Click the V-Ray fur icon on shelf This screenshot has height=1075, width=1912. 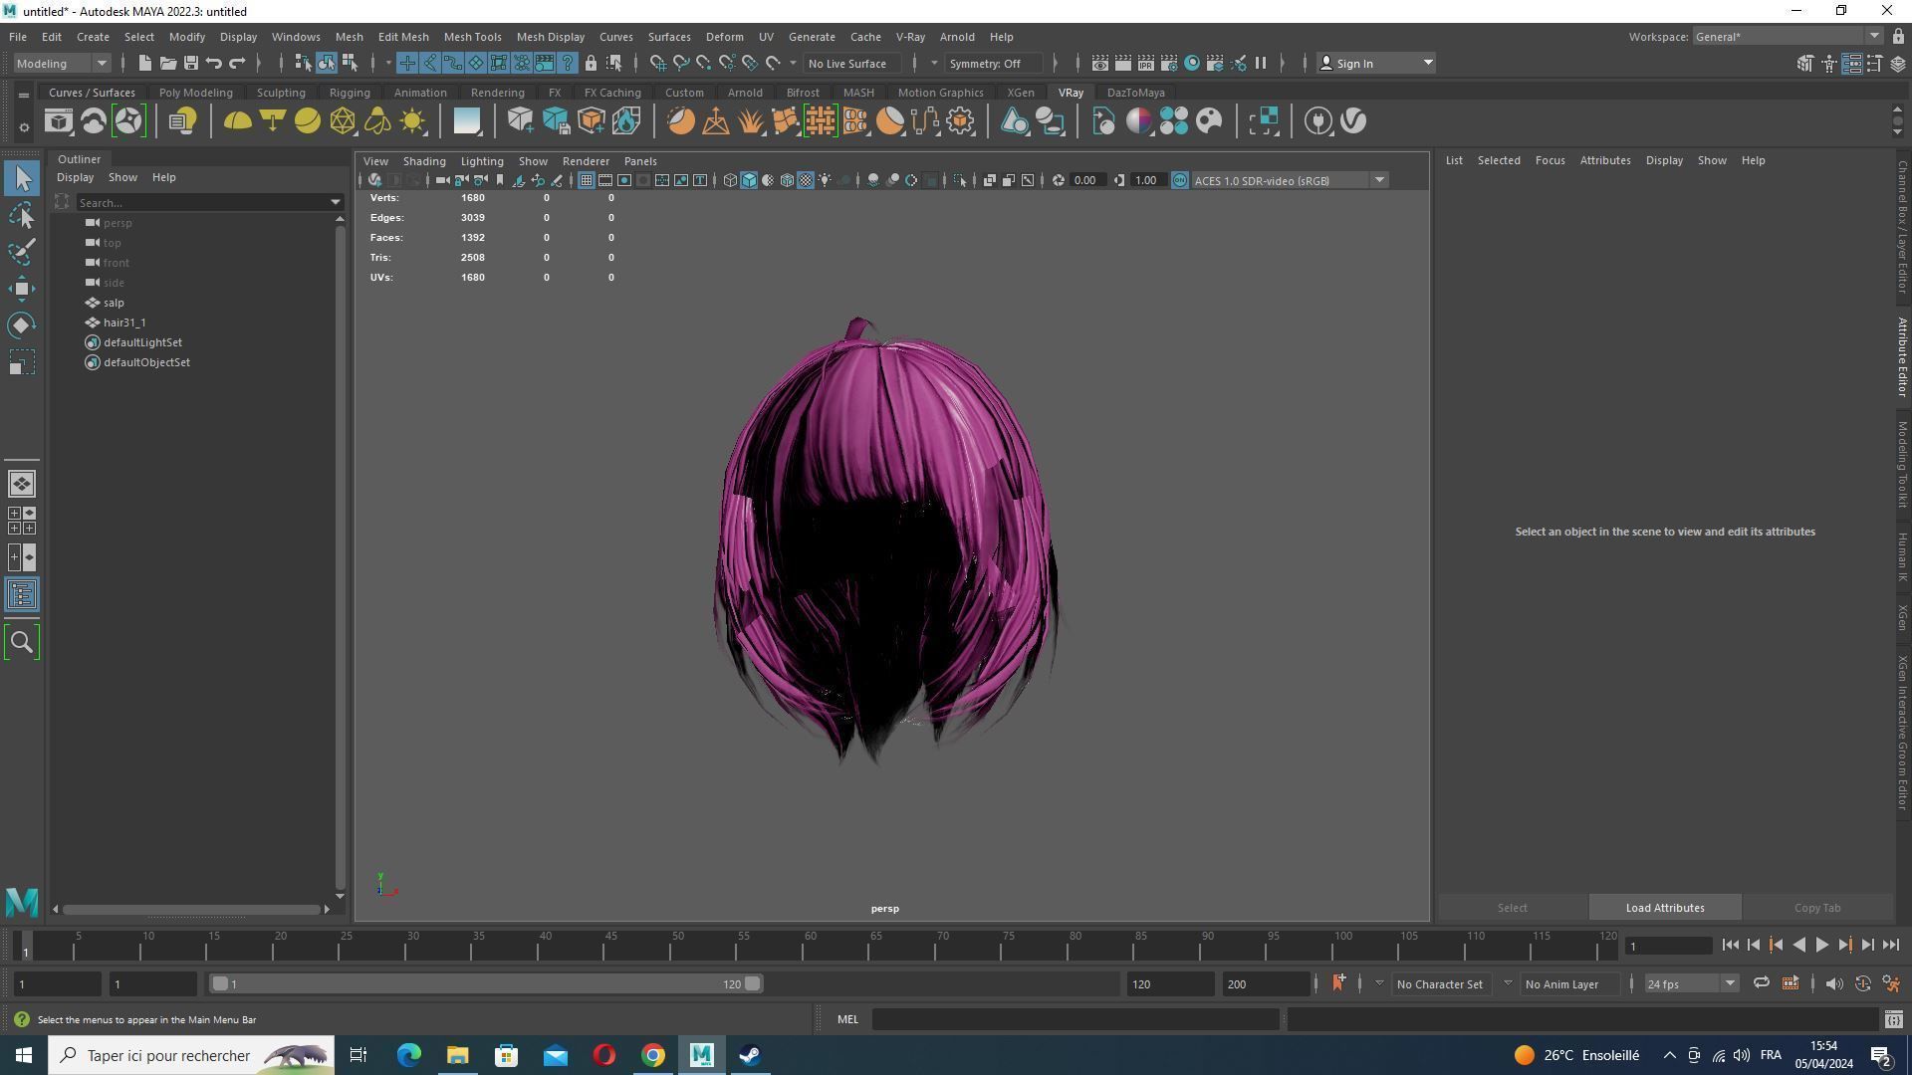pos(751,121)
